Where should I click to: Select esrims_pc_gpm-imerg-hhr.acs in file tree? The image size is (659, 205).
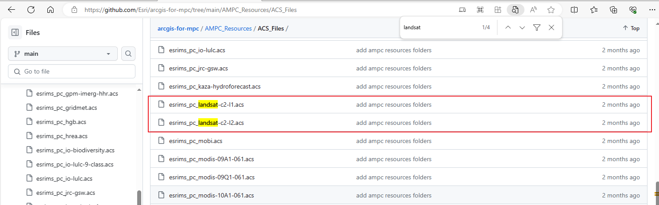tap(77, 93)
